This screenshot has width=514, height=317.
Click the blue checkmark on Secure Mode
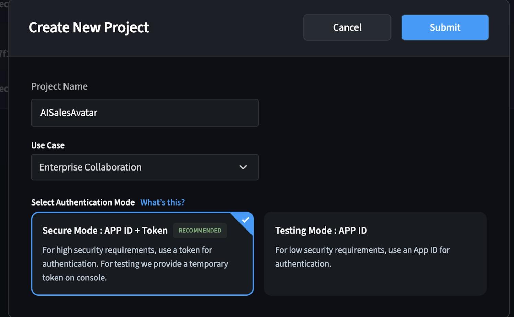click(246, 220)
